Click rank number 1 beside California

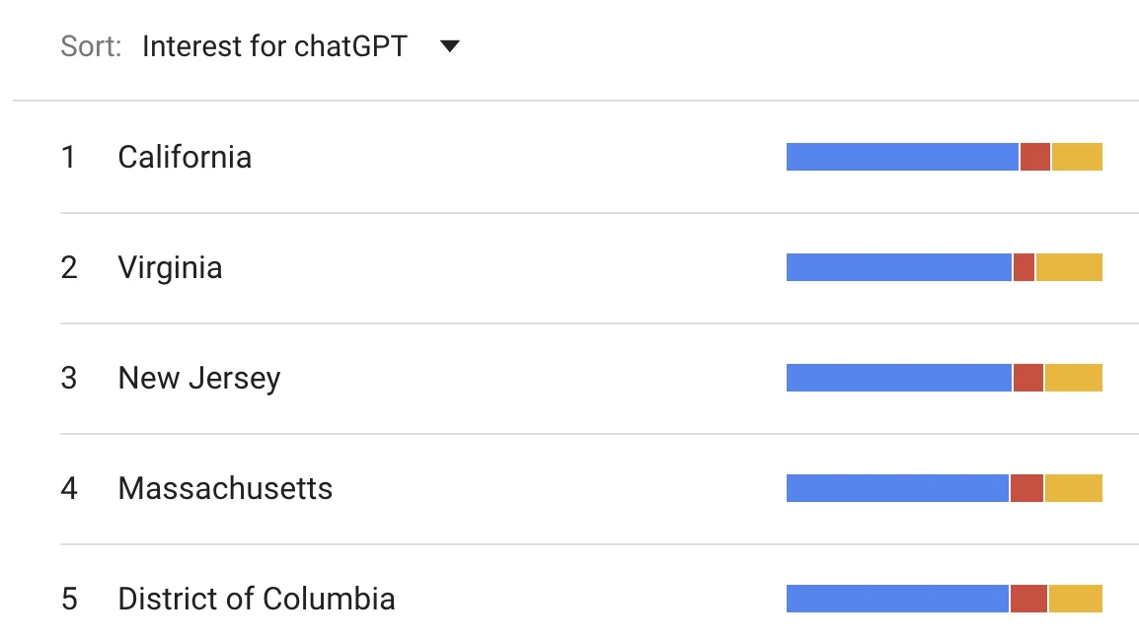coord(68,157)
